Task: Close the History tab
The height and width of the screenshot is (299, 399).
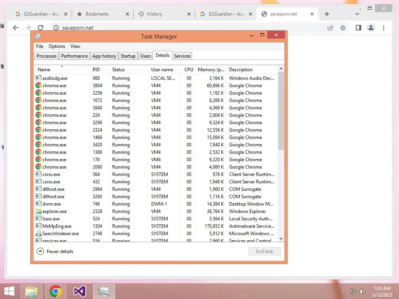Action: click(x=189, y=14)
